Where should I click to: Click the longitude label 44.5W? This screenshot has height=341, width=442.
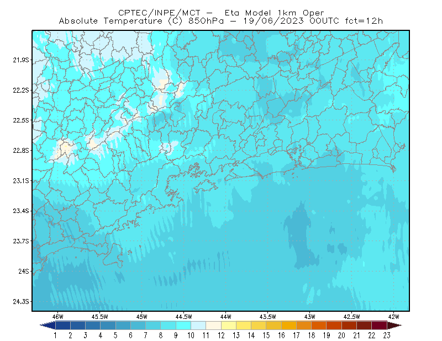coord(184,317)
